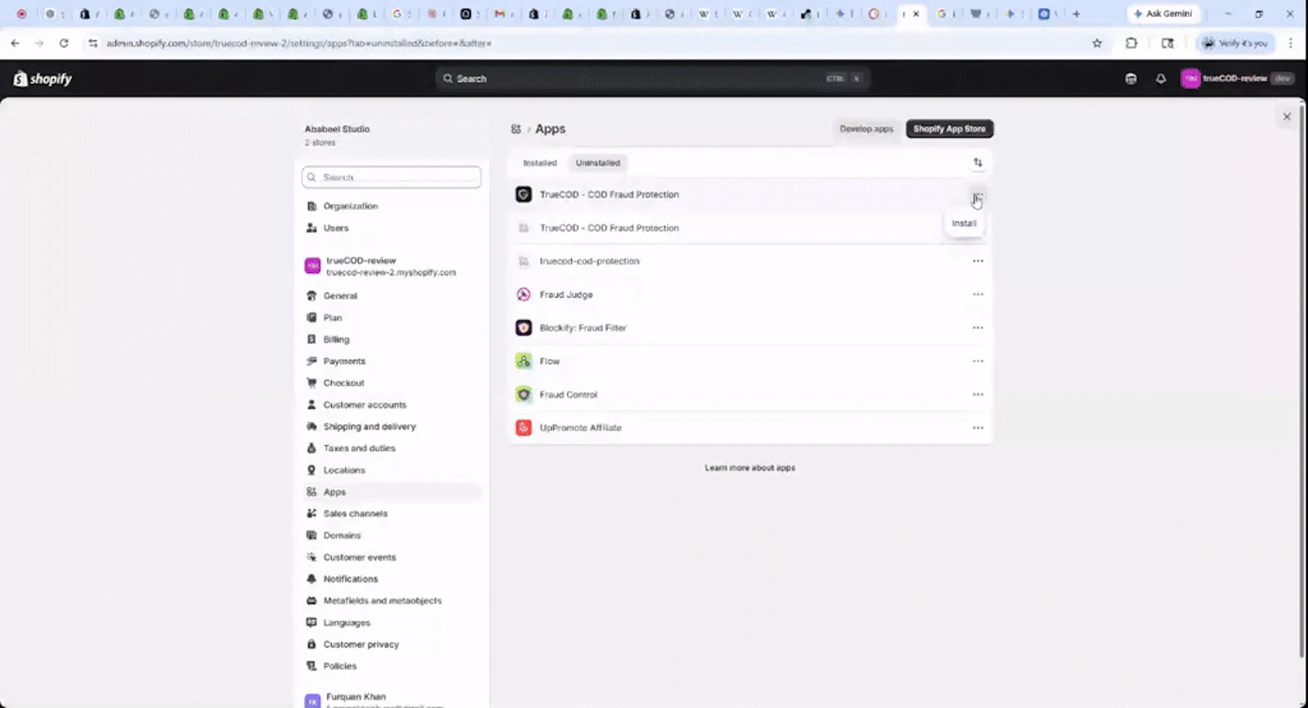Open more options for UpPromote Affiliate
1308x708 pixels.
click(x=978, y=428)
